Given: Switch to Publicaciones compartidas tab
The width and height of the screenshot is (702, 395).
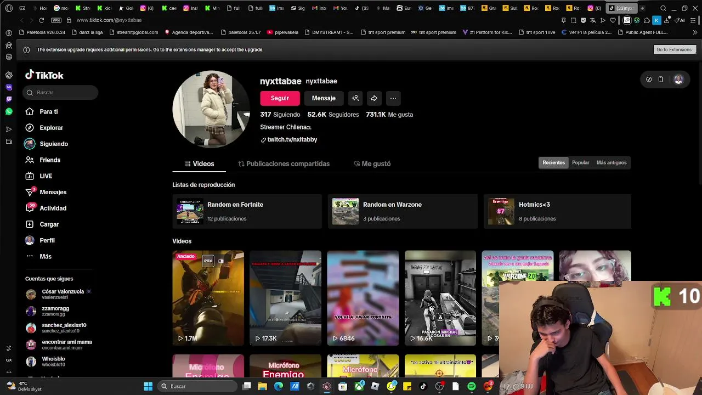Looking at the screenshot, I should pos(284,164).
